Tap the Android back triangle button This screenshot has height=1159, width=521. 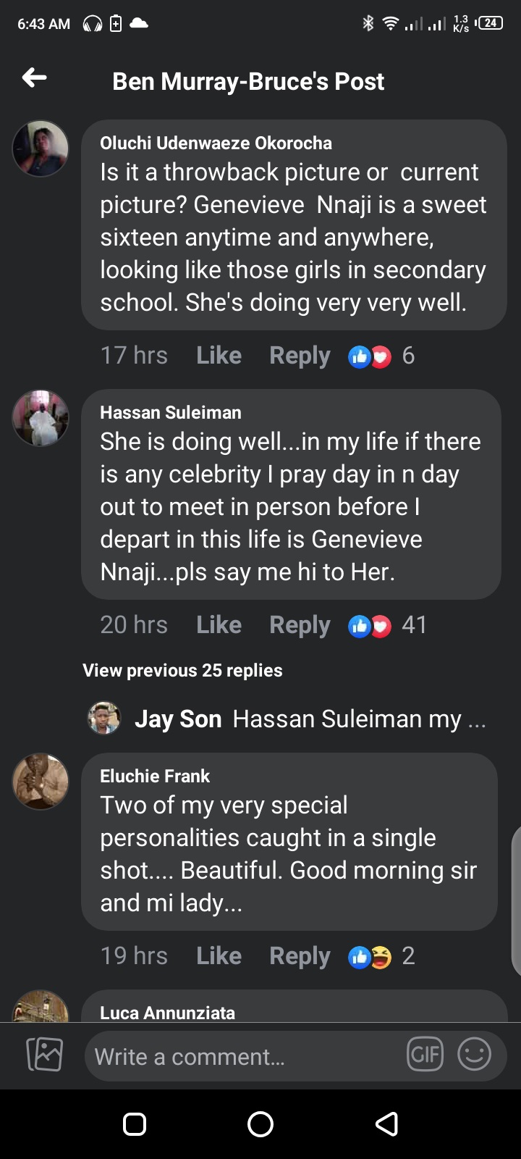point(387,1124)
